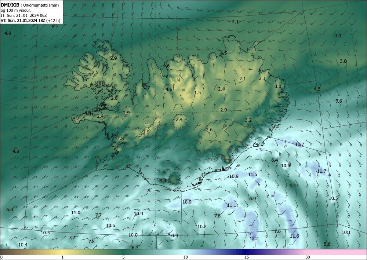Select the 'IT: Sun. 21. 01. 2024 06Z' line
Screen dimensions: 367x260
tap(23, 15)
